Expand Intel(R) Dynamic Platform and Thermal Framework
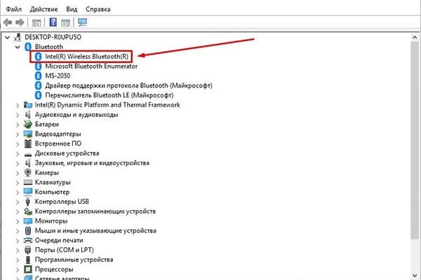The height and width of the screenshot is (280, 421). pos(18,105)
